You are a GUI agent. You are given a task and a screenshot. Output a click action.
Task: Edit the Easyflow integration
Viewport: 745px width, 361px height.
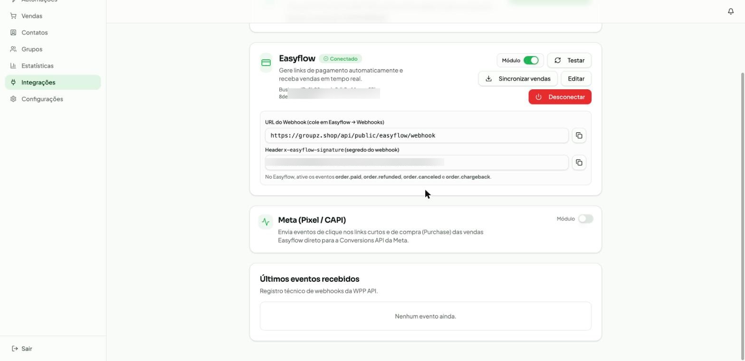click(576, 79)
